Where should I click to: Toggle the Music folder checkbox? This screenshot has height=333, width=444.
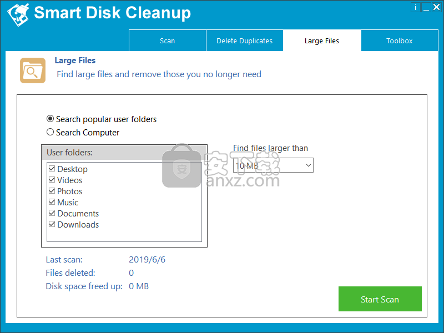click(x=52, y=202)
